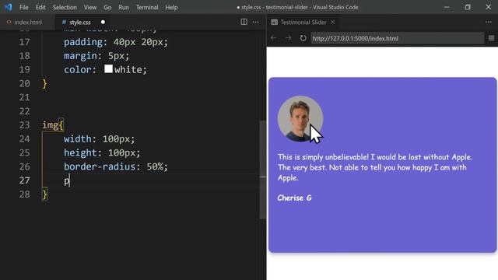Open the Run menu
The width and height of the screenshot is (498, 280).
point(124,7)
